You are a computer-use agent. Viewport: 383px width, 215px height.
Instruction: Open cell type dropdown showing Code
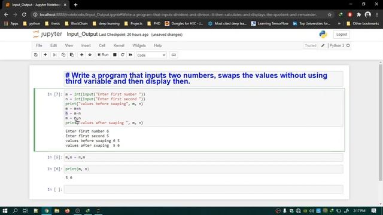151,55
